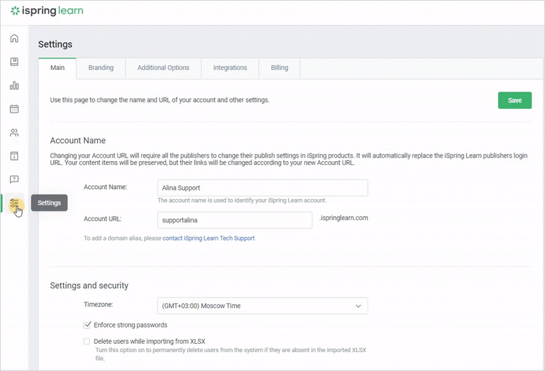545x371 pixels.
Task: Open the Integrations tab
Action: 230,68
